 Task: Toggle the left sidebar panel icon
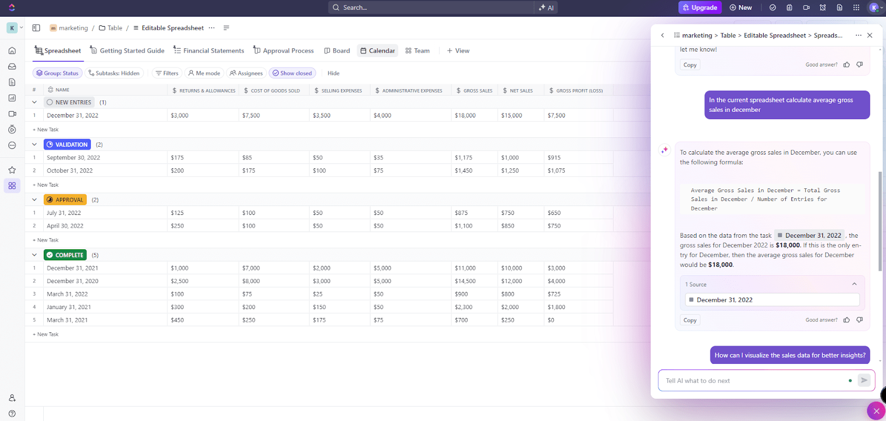36,28
